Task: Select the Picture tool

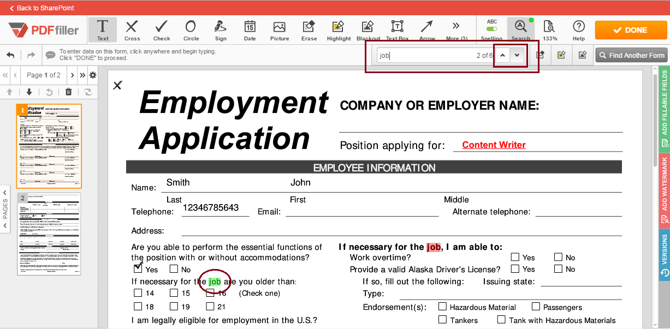Action: (280, 30)
